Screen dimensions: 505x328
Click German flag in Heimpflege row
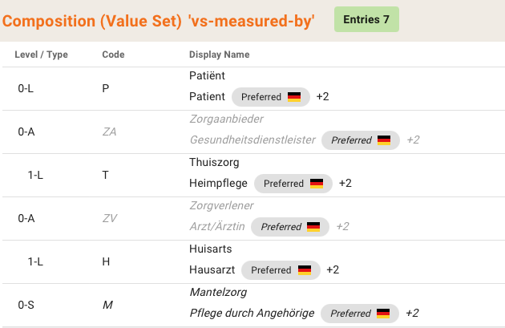tap(317, 184)
